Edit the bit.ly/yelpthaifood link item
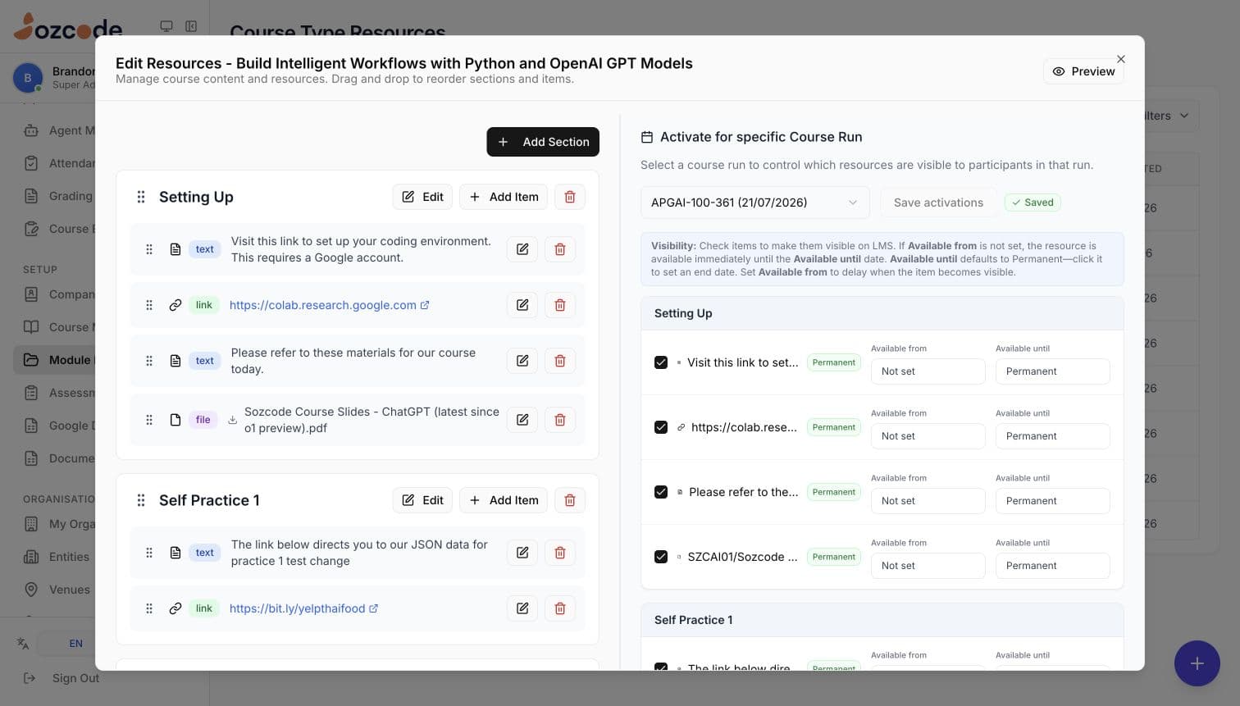This screenshot has width=1240, height=706. coord(522,608)
